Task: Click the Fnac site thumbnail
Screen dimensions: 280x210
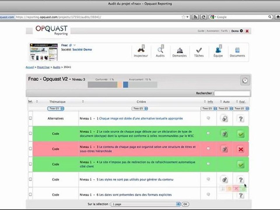Action: coord(44,52)
